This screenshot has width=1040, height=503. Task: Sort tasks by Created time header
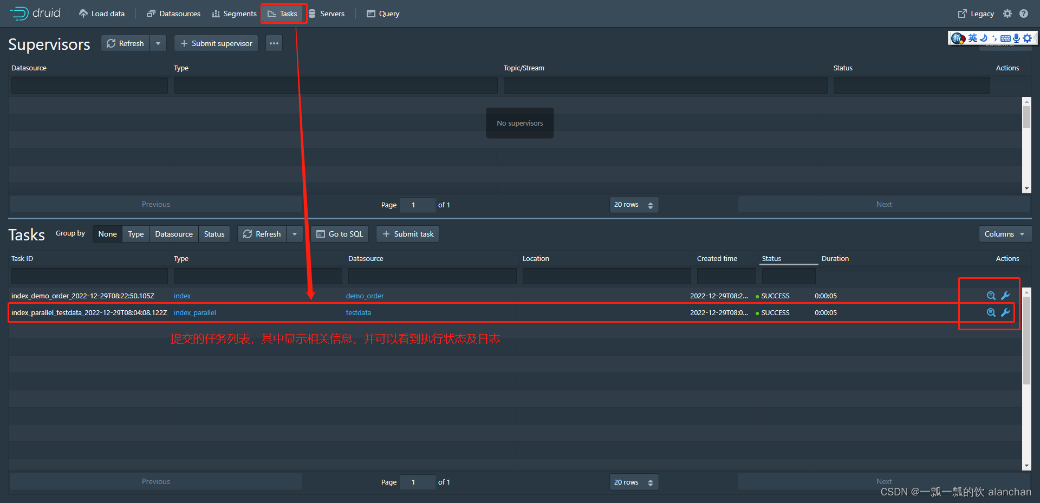click(717, 258)
